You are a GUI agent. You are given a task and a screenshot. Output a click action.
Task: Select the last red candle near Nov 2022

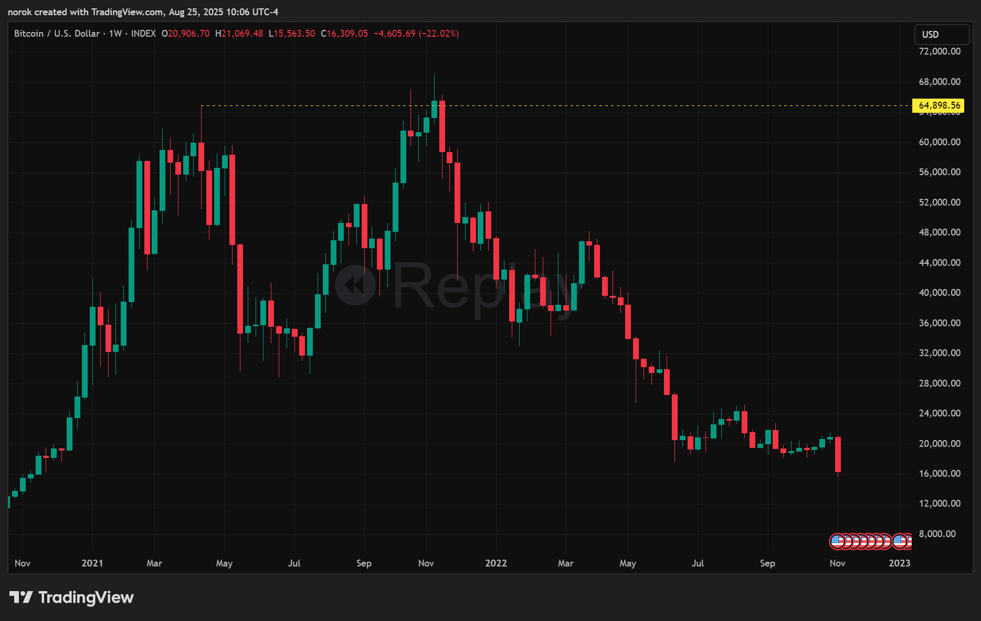(x=838, y=454)
